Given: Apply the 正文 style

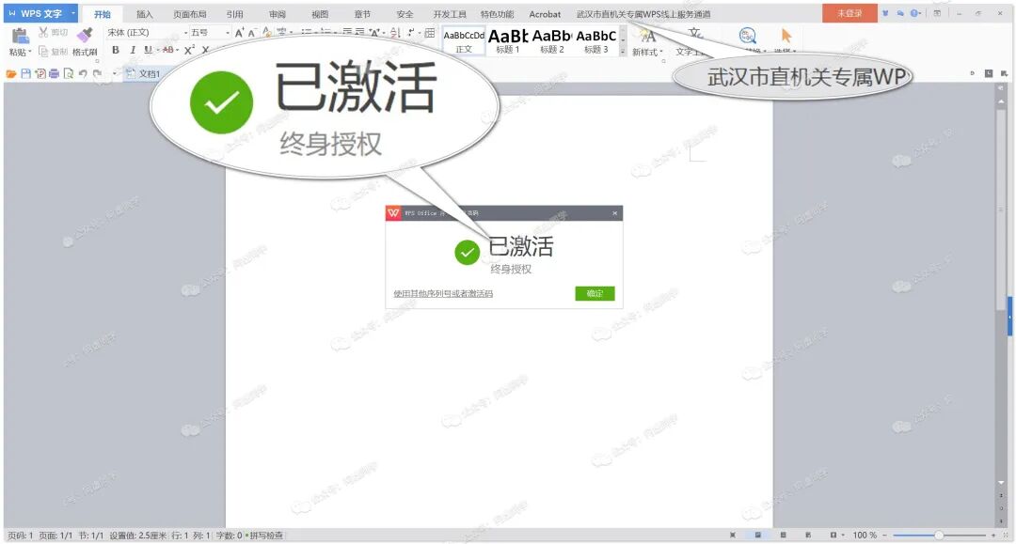Looking at the screenshot, I should 464,41.
